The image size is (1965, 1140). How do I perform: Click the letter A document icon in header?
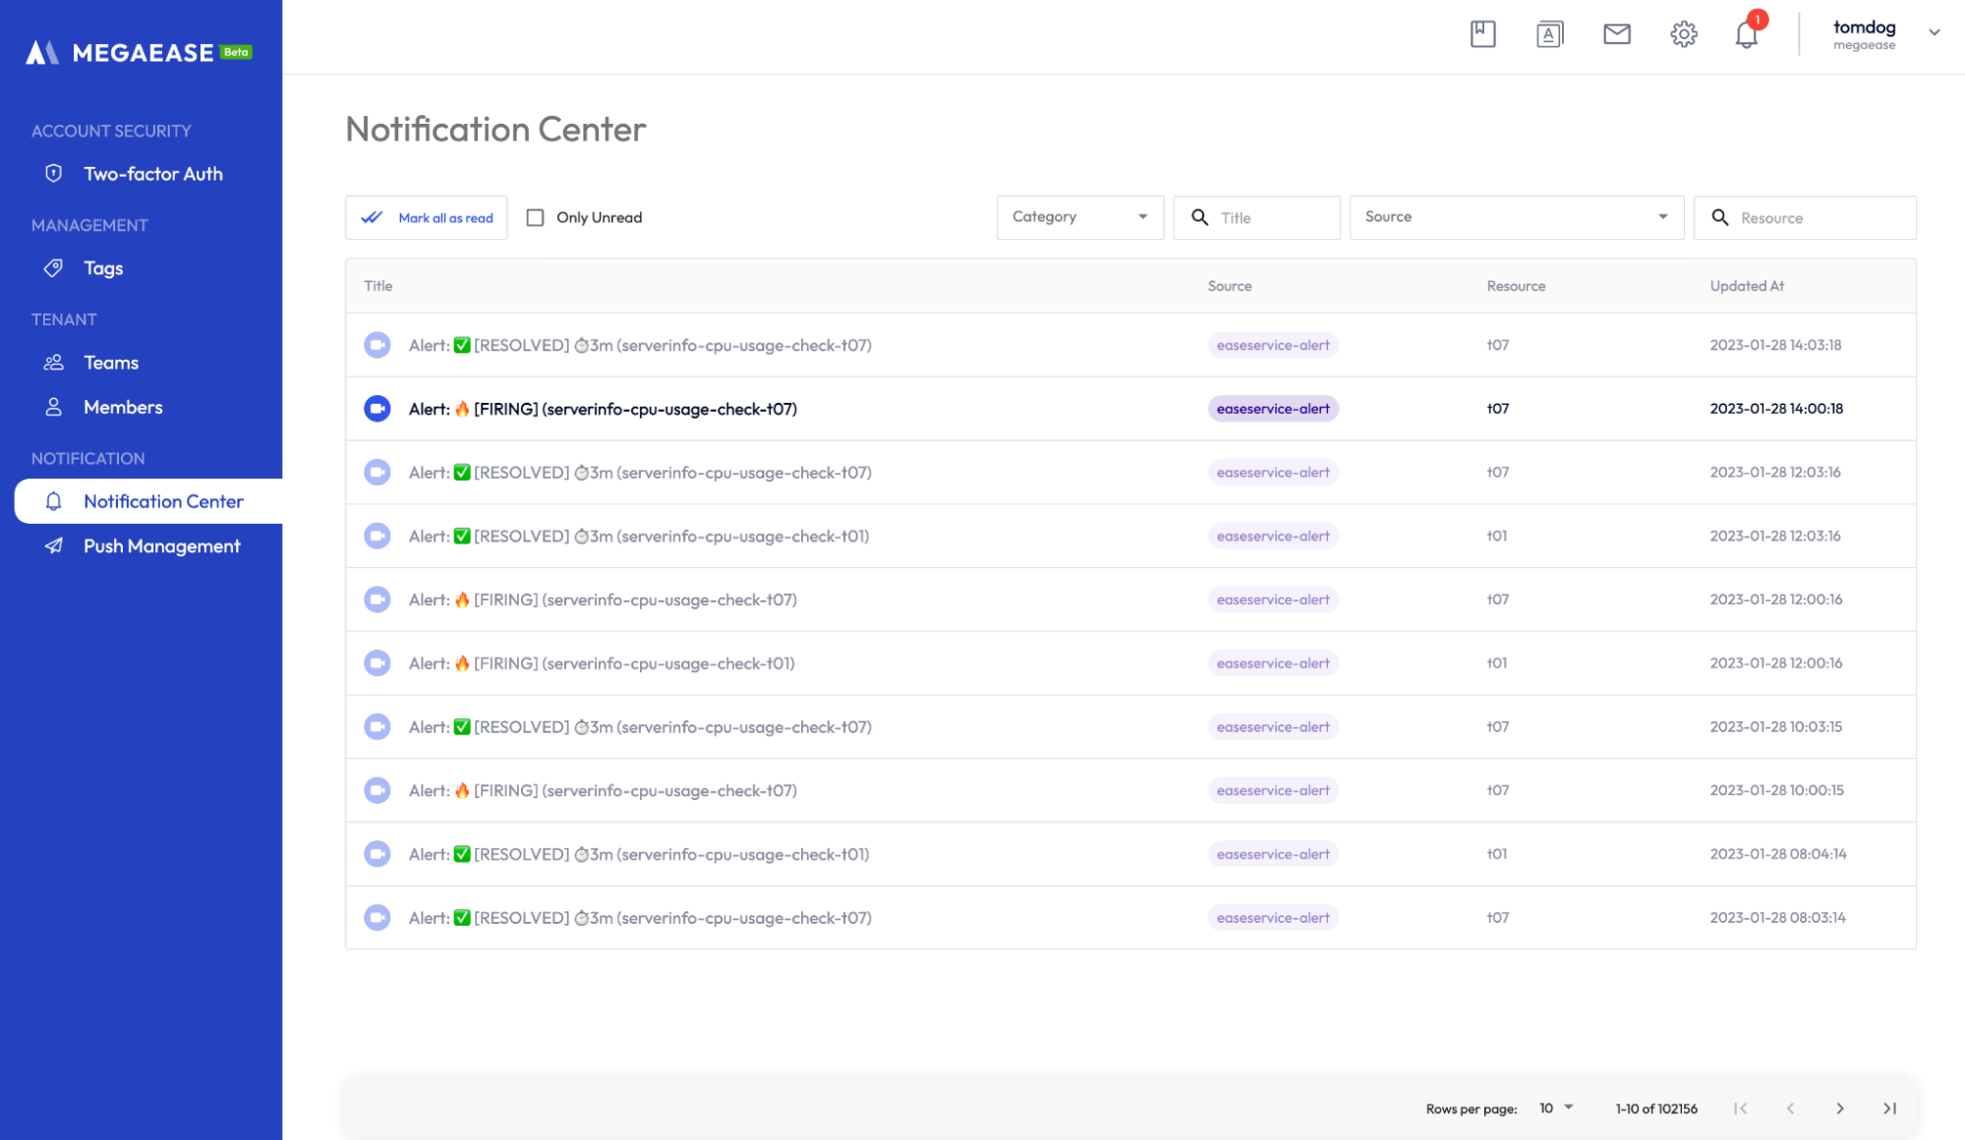pyautogui.click(x=1549, y=34)
